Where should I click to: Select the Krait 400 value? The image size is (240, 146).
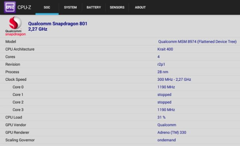[165, 49]
